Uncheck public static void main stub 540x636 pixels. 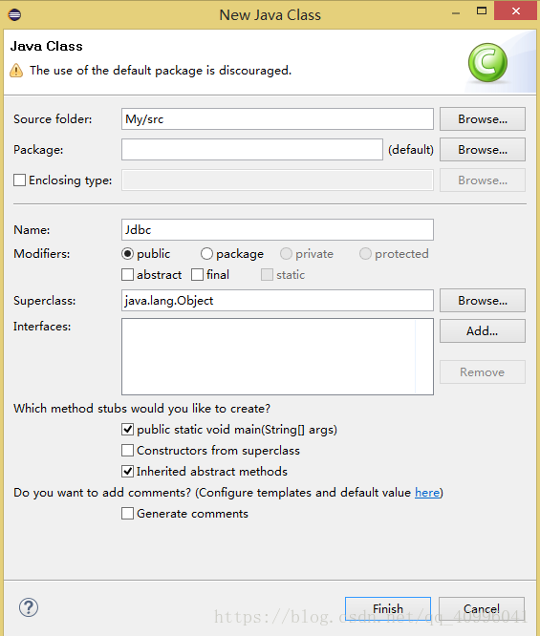127,429
